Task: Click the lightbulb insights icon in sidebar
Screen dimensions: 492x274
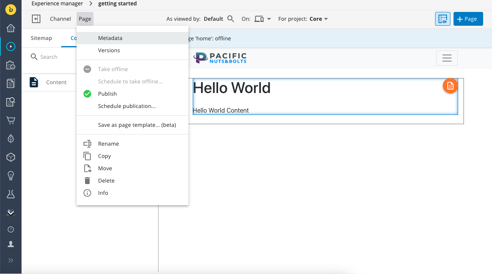Action: point(11,176)
